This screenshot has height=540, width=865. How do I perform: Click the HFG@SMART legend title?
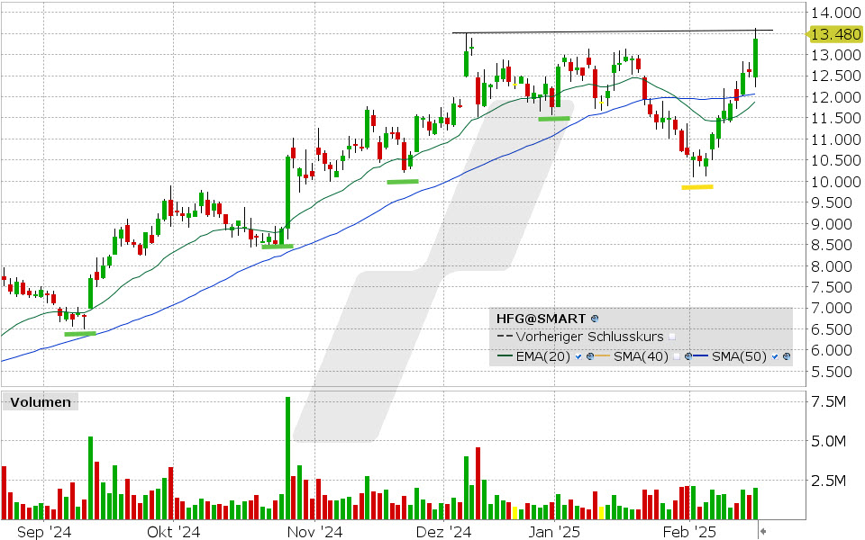(541, 319)
